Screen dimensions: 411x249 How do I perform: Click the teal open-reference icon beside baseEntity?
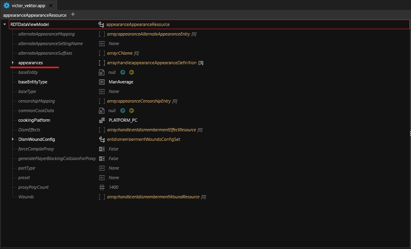tap(123, 72)
